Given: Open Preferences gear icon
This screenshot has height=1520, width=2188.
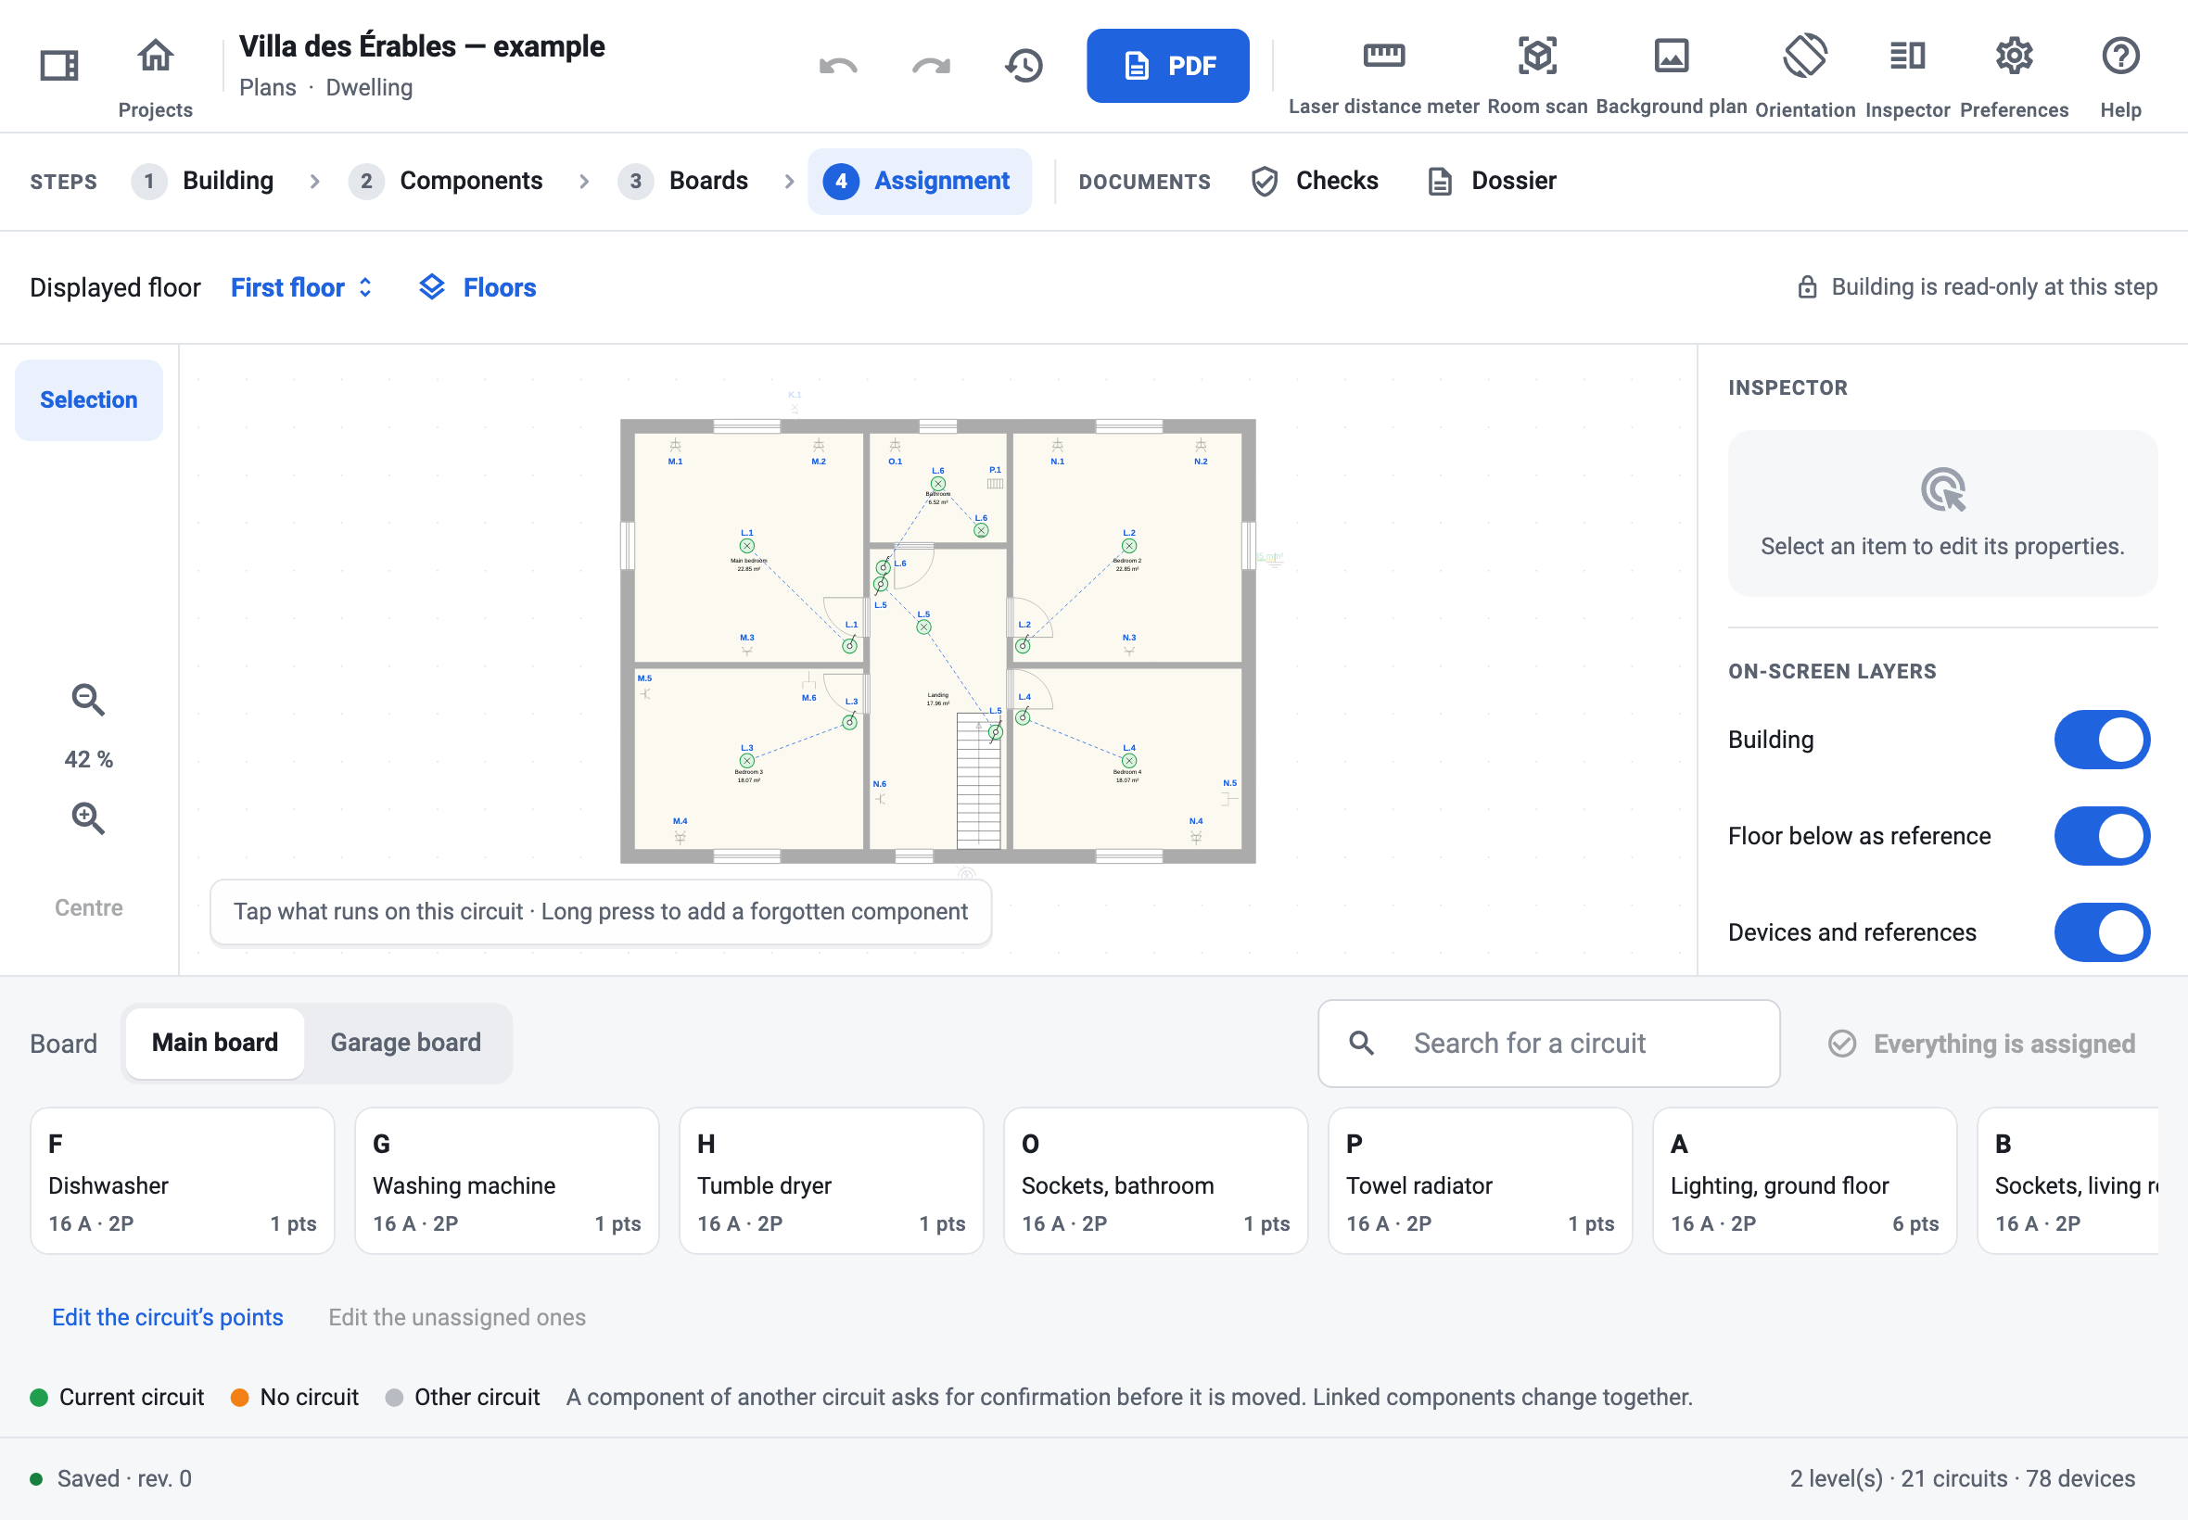Looking at the screenshot, I should point(2014,56).
